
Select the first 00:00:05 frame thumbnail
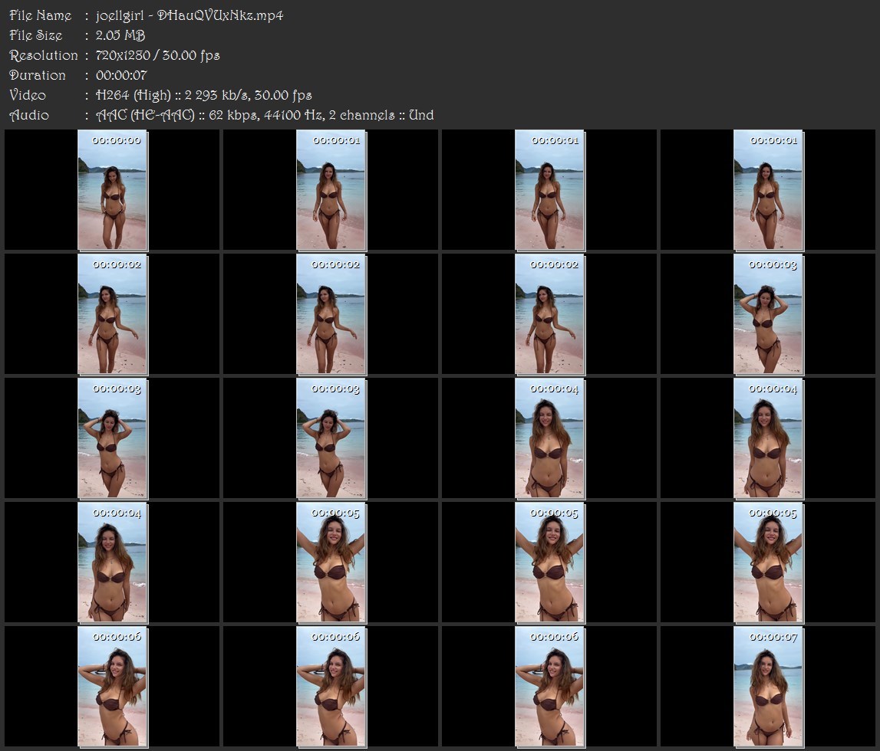331,562
